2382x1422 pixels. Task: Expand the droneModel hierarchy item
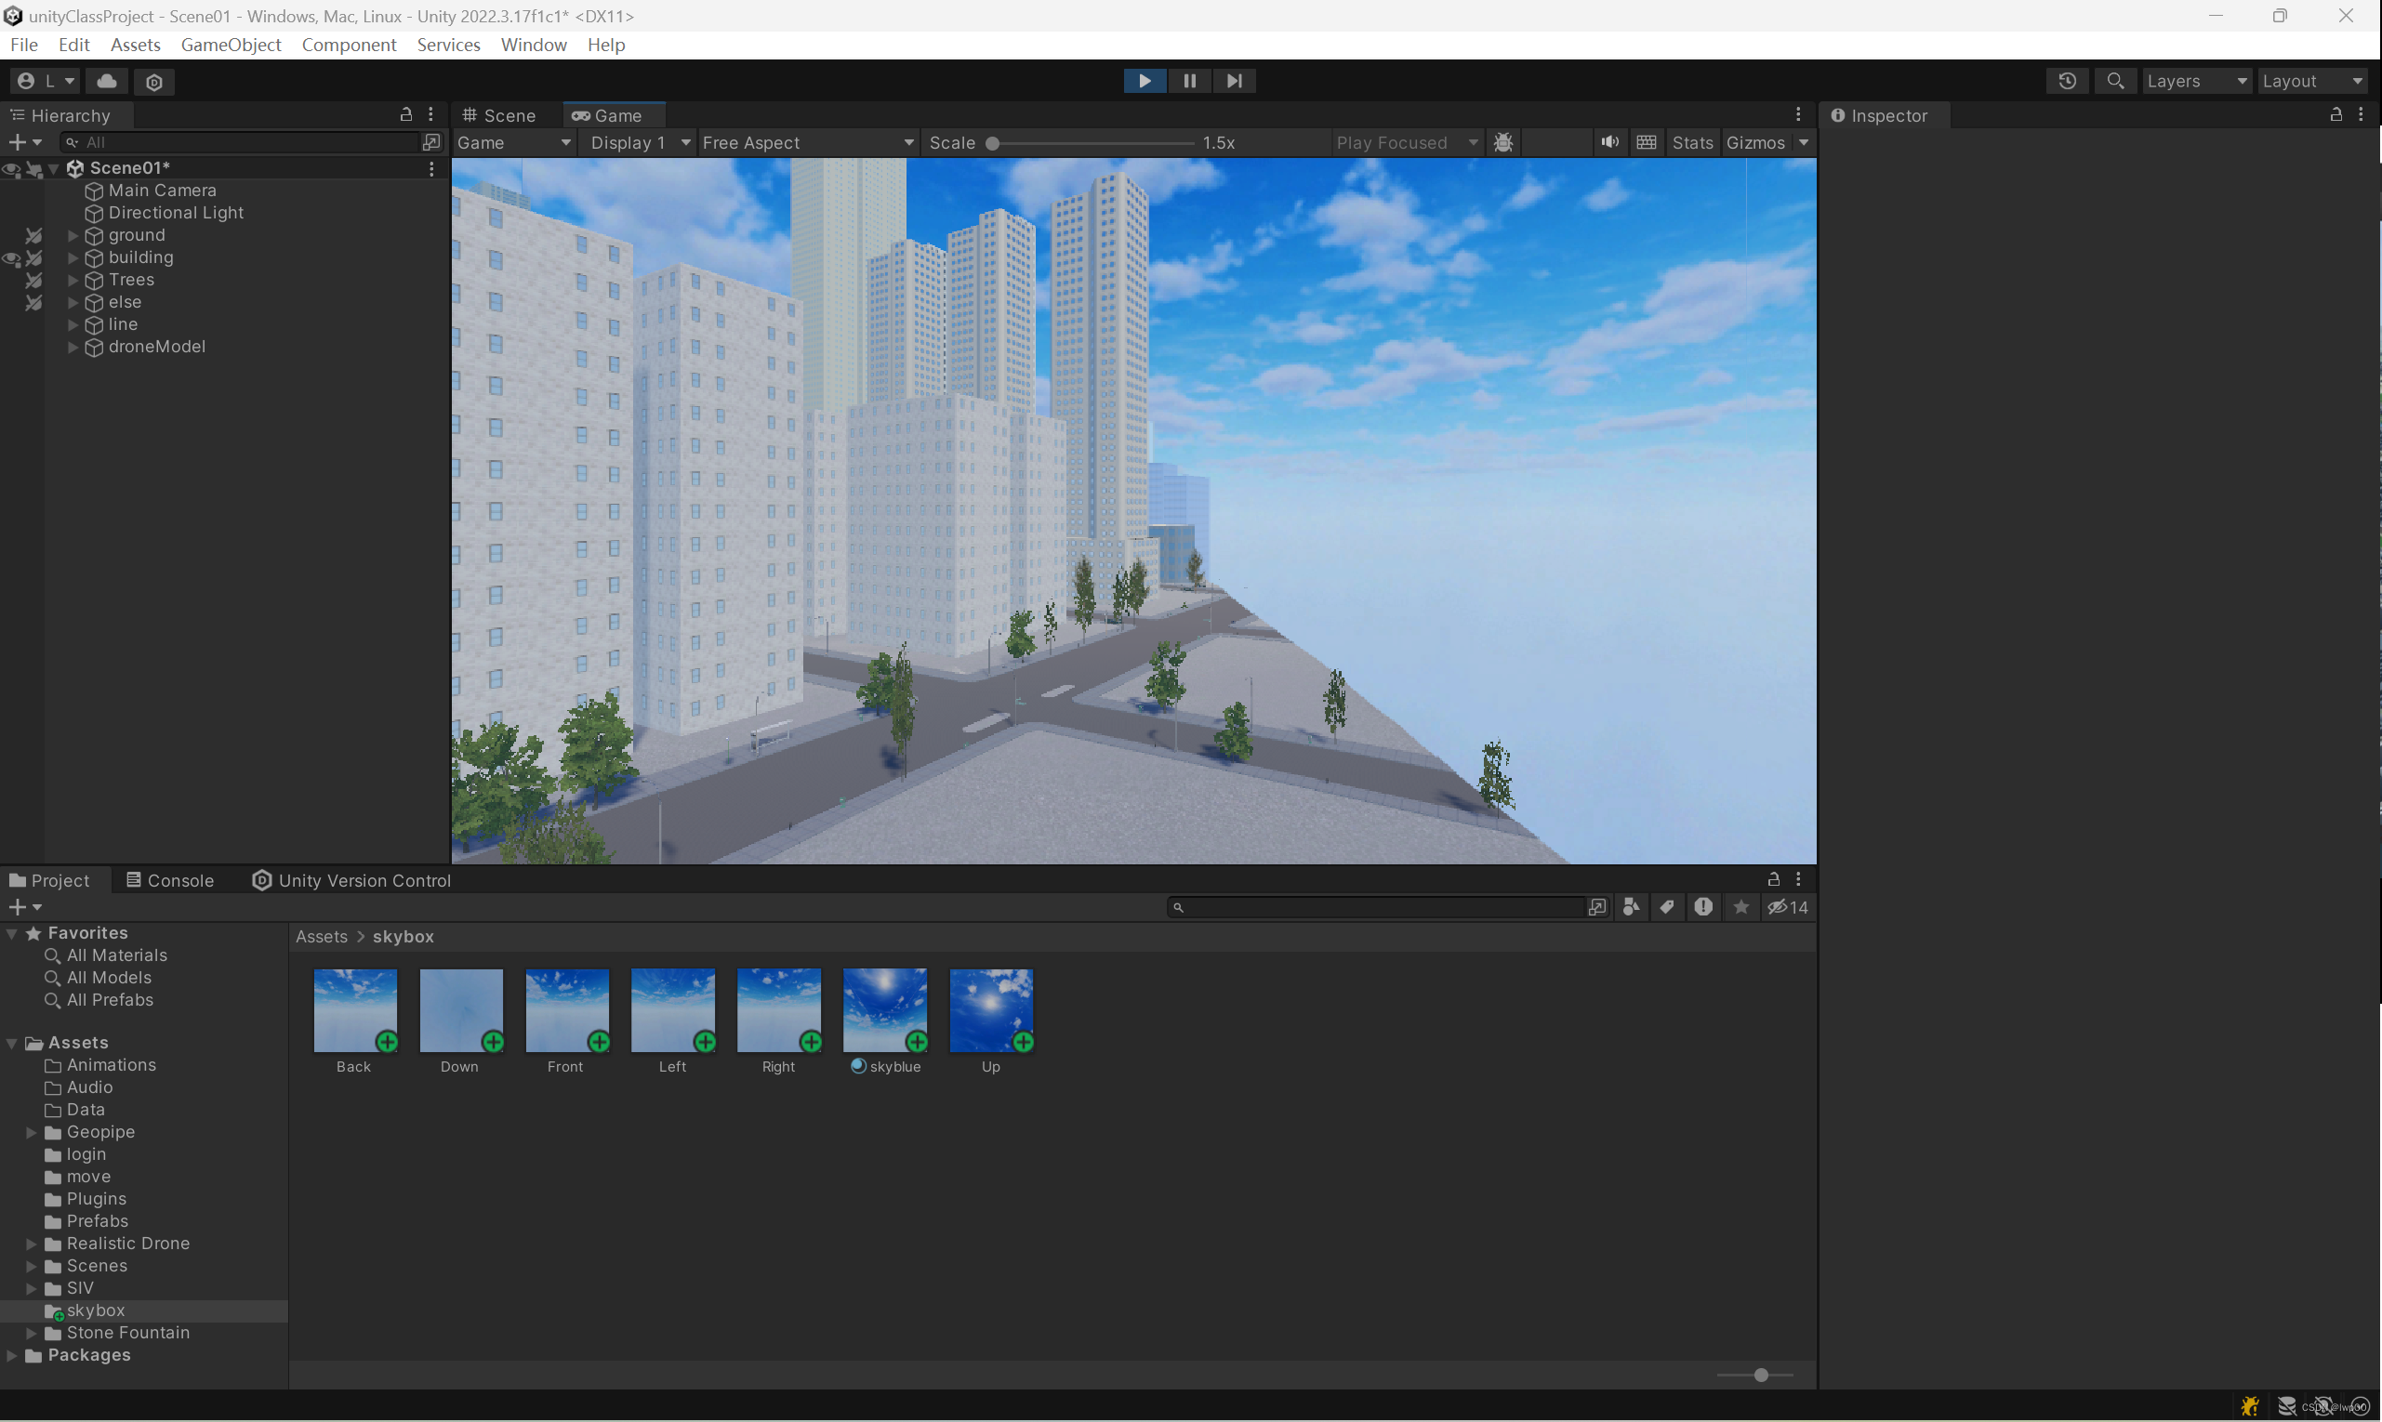coord(73,347)
